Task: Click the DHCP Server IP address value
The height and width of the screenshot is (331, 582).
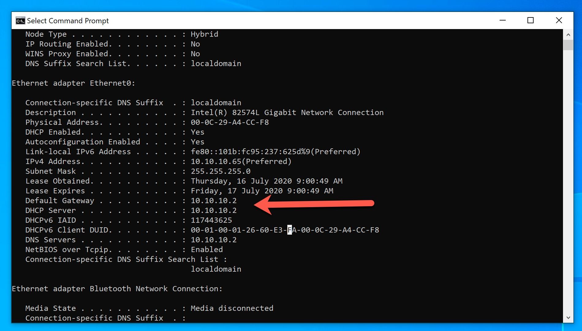Action: (214, 210)
